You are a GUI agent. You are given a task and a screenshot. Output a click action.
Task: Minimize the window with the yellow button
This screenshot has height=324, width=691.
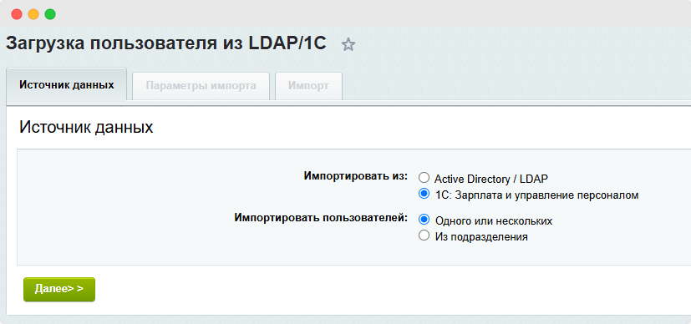tap(33, 14)
